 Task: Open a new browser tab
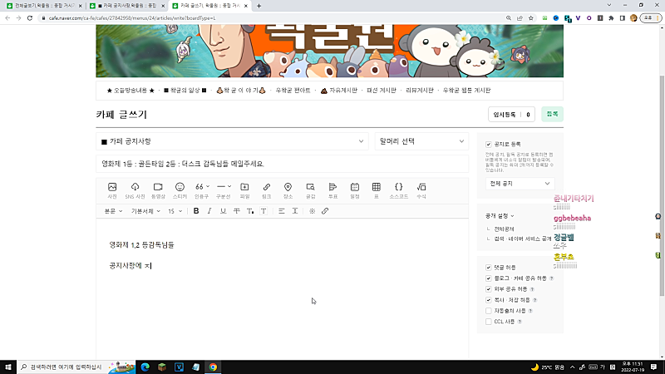click(259, 6)
